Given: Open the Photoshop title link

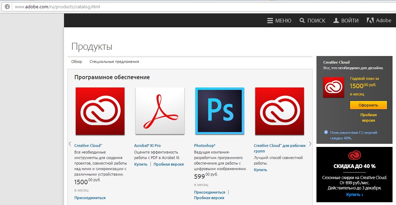Looking at the screenshot, I should coord(204,146).
